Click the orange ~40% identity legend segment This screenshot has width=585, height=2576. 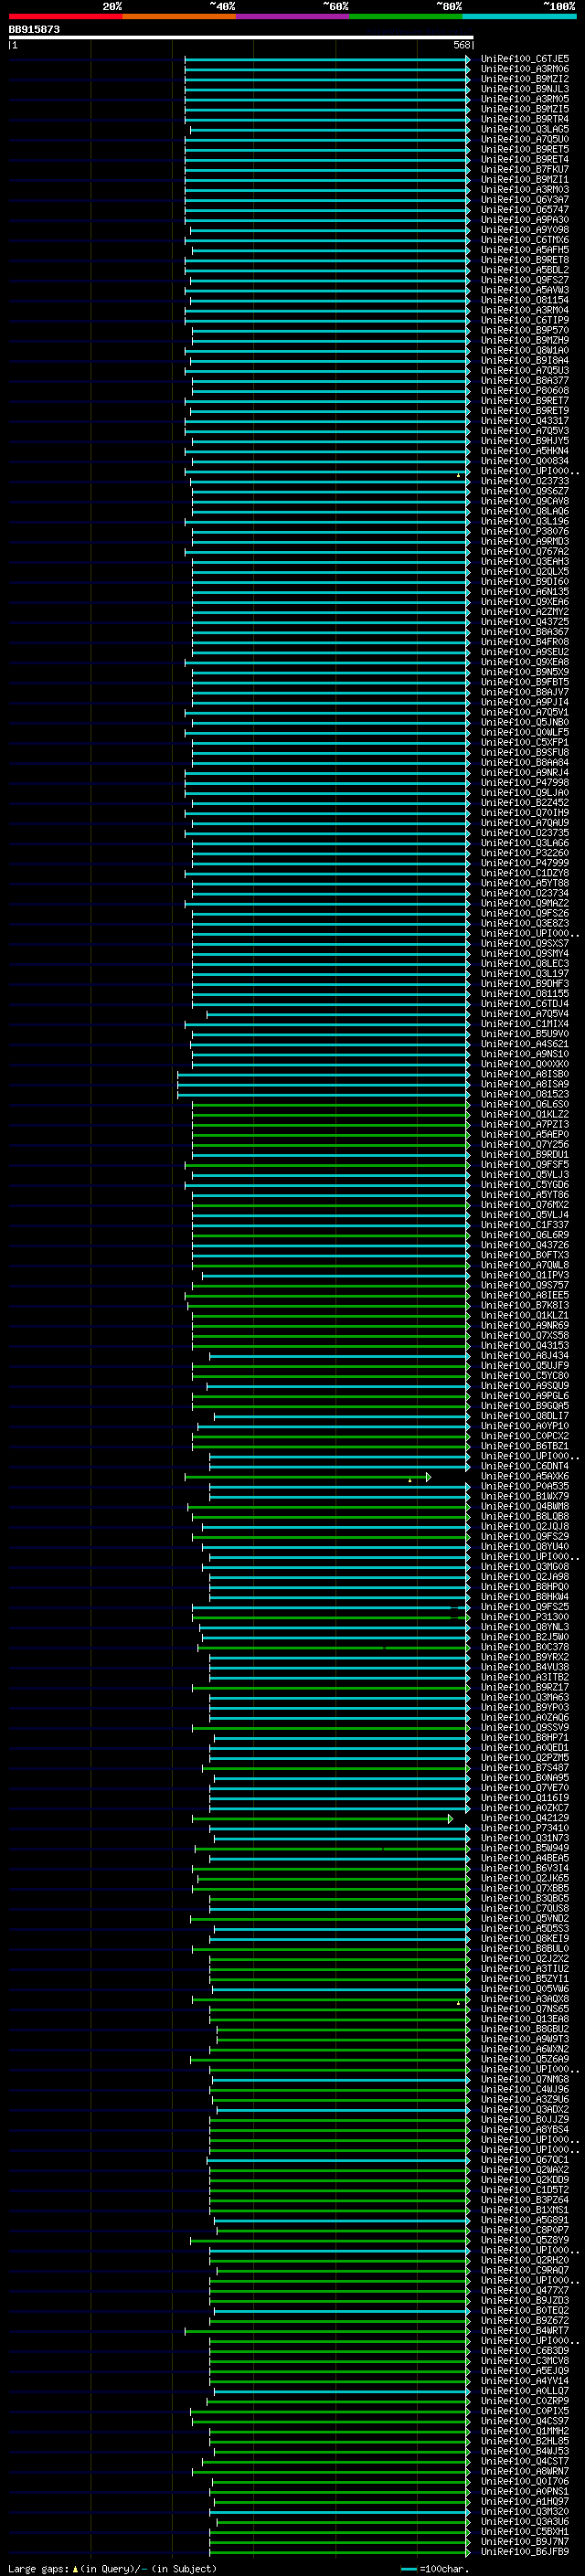179,16
